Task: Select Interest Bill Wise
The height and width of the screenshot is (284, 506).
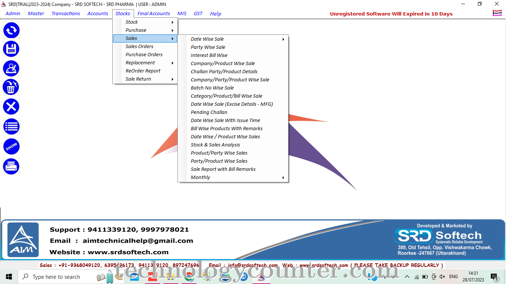Action: (233, 55)
